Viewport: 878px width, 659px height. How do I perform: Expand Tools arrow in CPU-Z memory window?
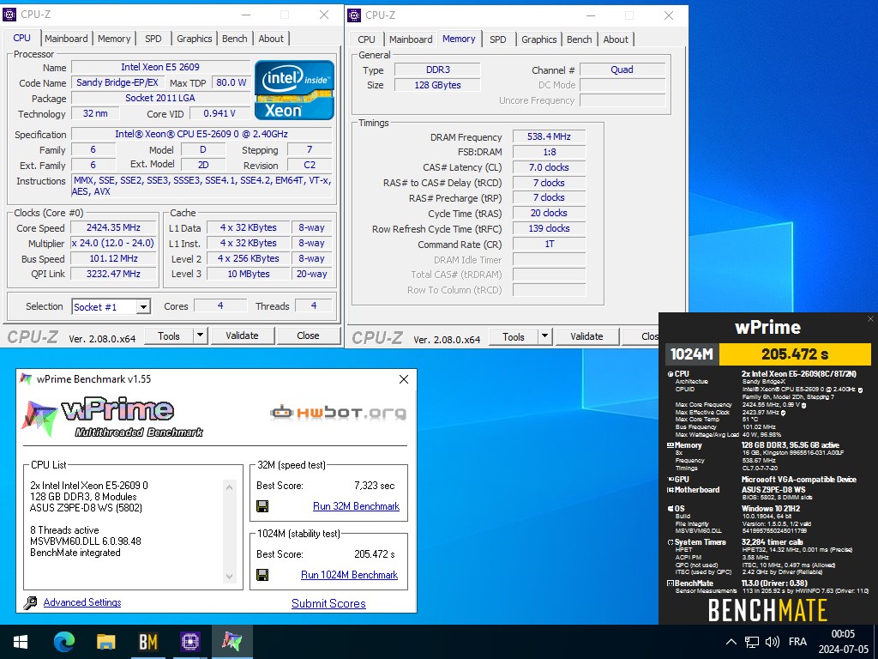(x=544, y=336)
